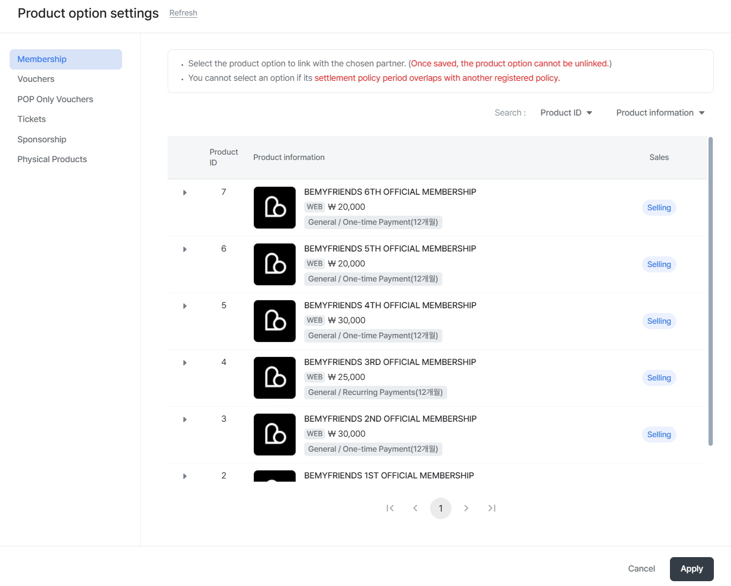Click BEMYFRIENDS 1ST OFFICIAL MEMBERSHIP title
731x586 pixels.
(389, 476)
